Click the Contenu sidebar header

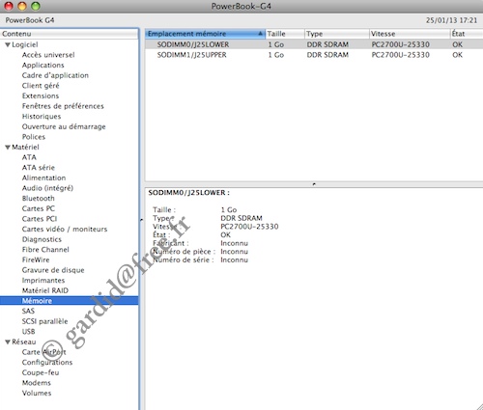click(69, 34)
